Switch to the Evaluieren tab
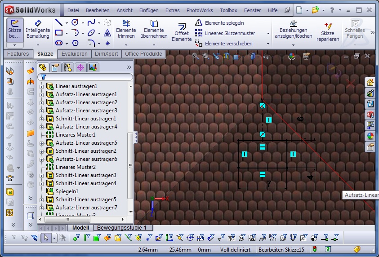Viewport: 379px width, 257px height. [75, 54]
